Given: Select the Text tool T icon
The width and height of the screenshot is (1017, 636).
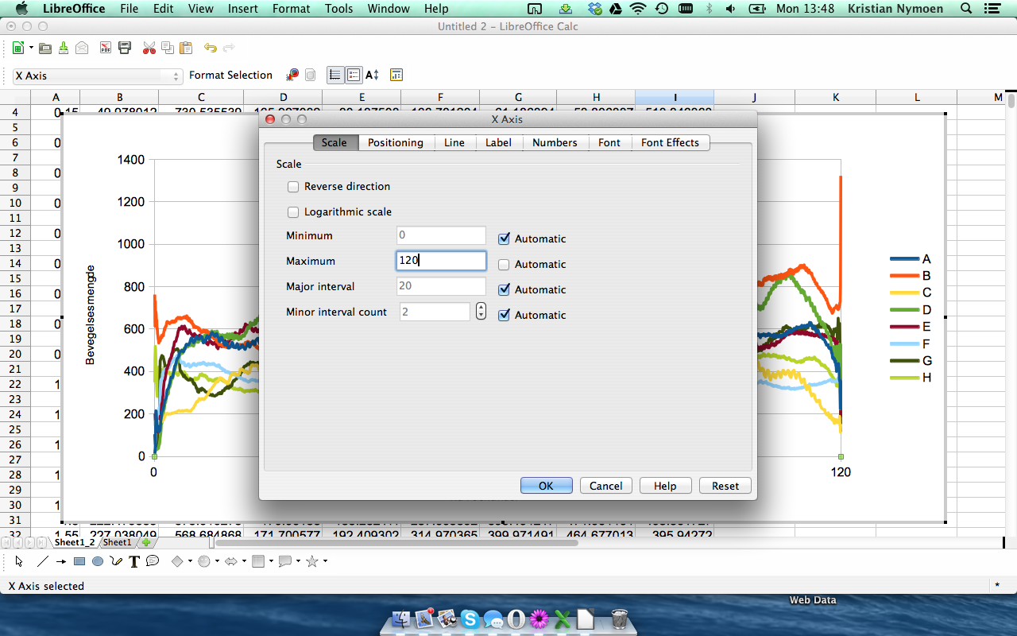Looking at the screenshot, I should click(x=134, y=561).
